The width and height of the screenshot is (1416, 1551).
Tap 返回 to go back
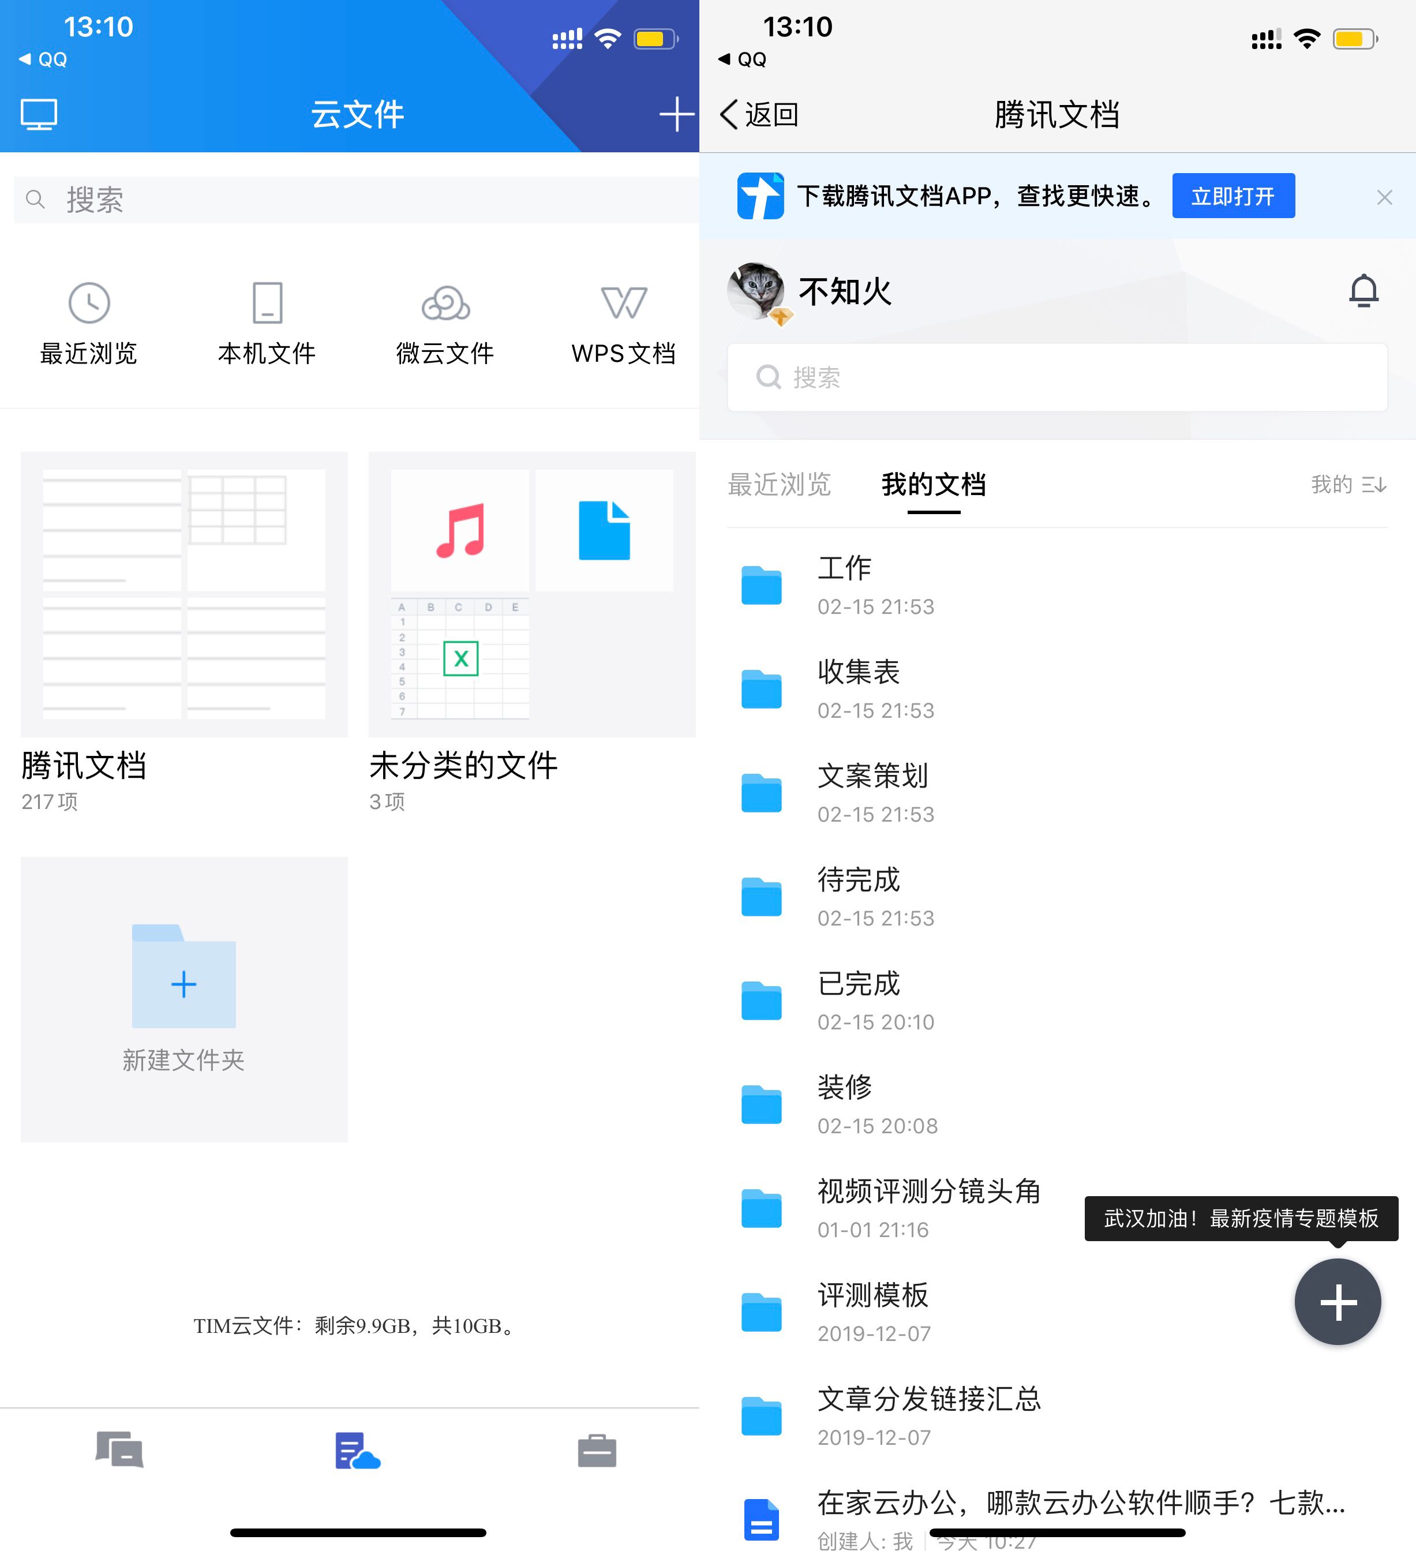click(758, 113)
